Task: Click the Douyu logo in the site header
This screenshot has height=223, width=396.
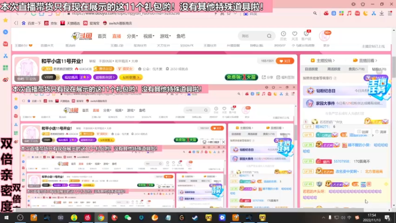Action: 82,36
